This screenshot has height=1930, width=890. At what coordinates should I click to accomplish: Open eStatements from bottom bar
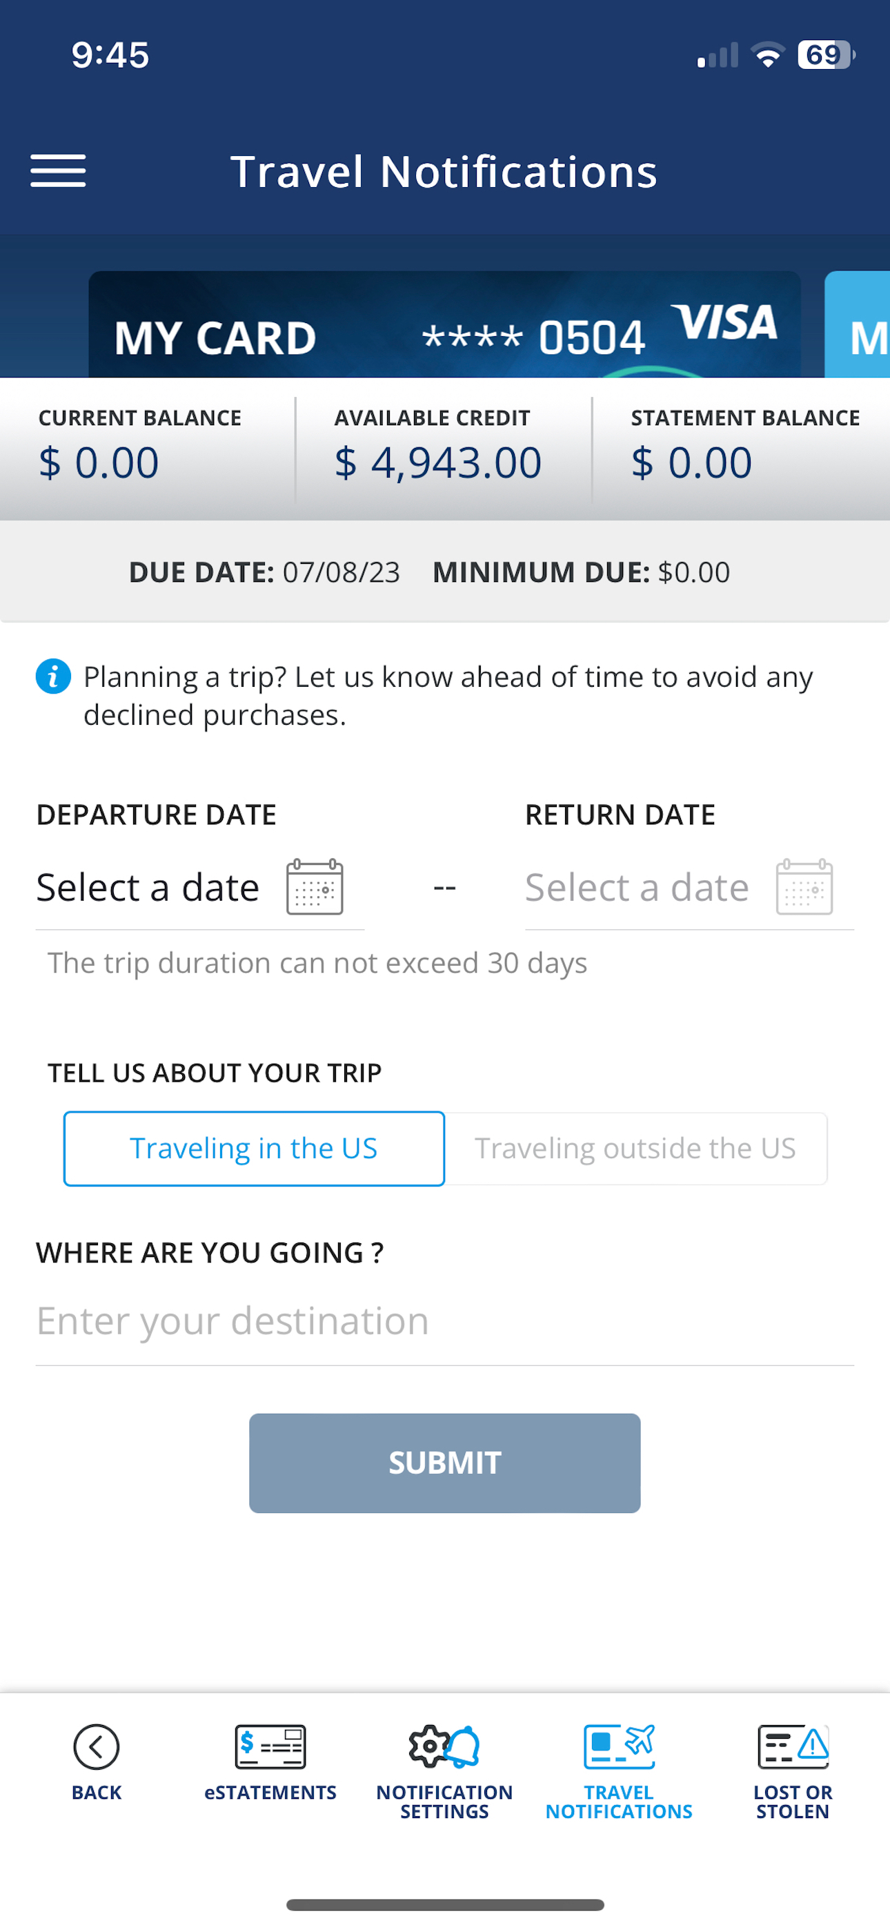(x=270, y=1747)
